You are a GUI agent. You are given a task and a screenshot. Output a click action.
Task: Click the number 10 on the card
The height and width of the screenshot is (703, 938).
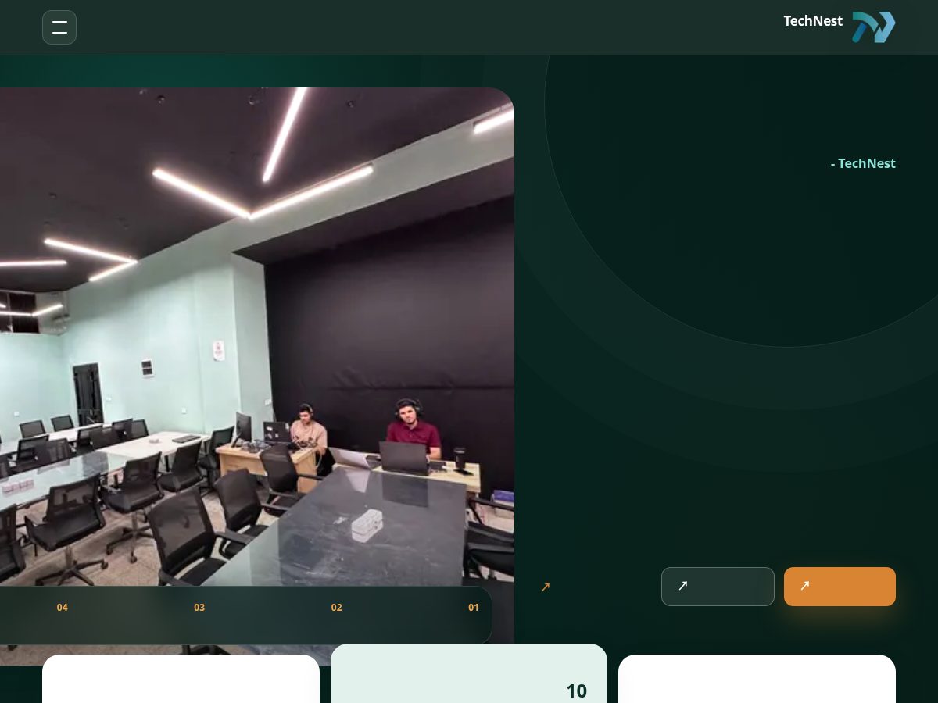click(576, 691)
